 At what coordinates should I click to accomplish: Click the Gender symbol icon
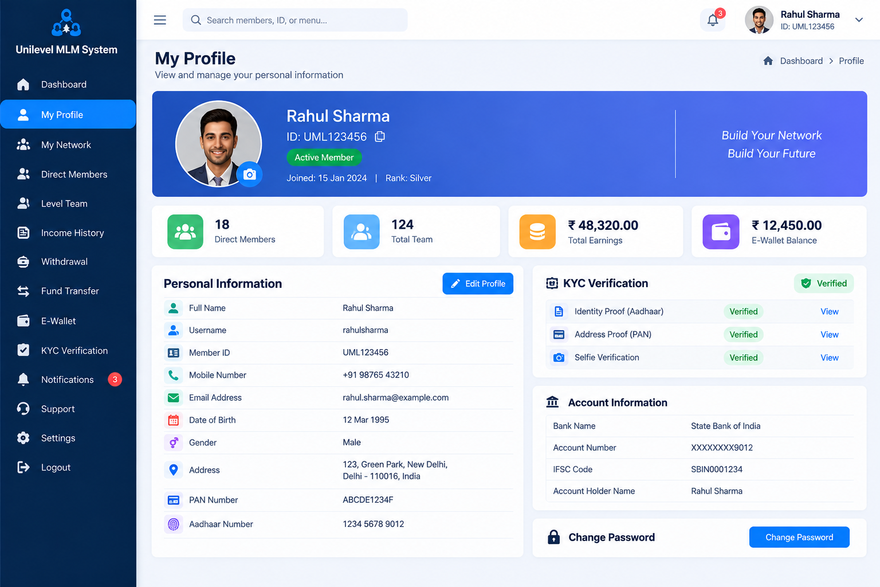click(x=174, y=443)
